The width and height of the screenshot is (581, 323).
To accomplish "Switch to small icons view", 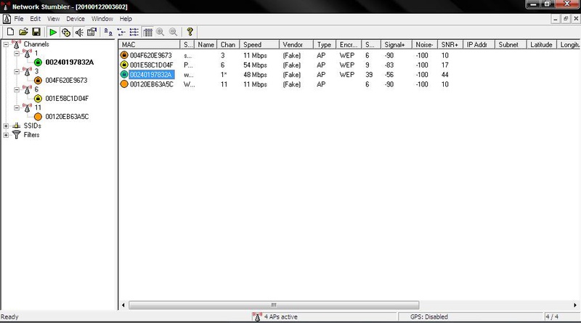I will 121,32.
